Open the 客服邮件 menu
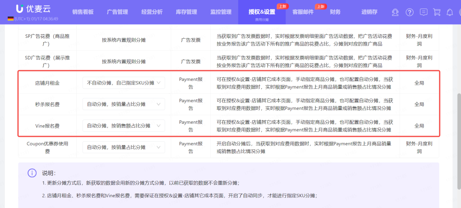The width and height of the screenshot is (461, 208). (303, 12)
